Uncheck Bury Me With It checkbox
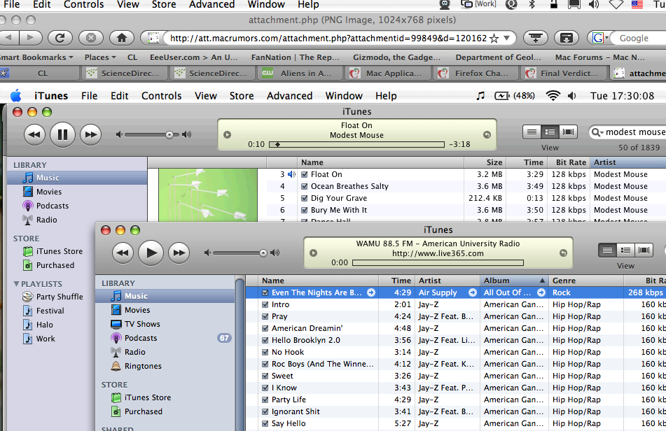Viewport: 666px width, 431px height. pyautogui.click(x=304, y=210)
